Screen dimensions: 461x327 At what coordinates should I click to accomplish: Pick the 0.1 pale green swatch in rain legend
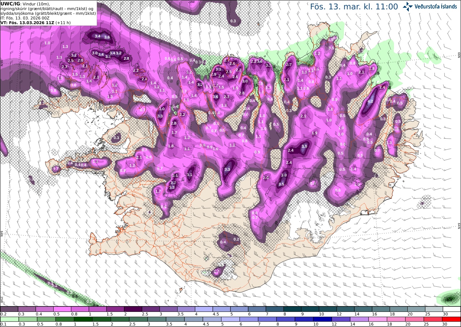9,319
